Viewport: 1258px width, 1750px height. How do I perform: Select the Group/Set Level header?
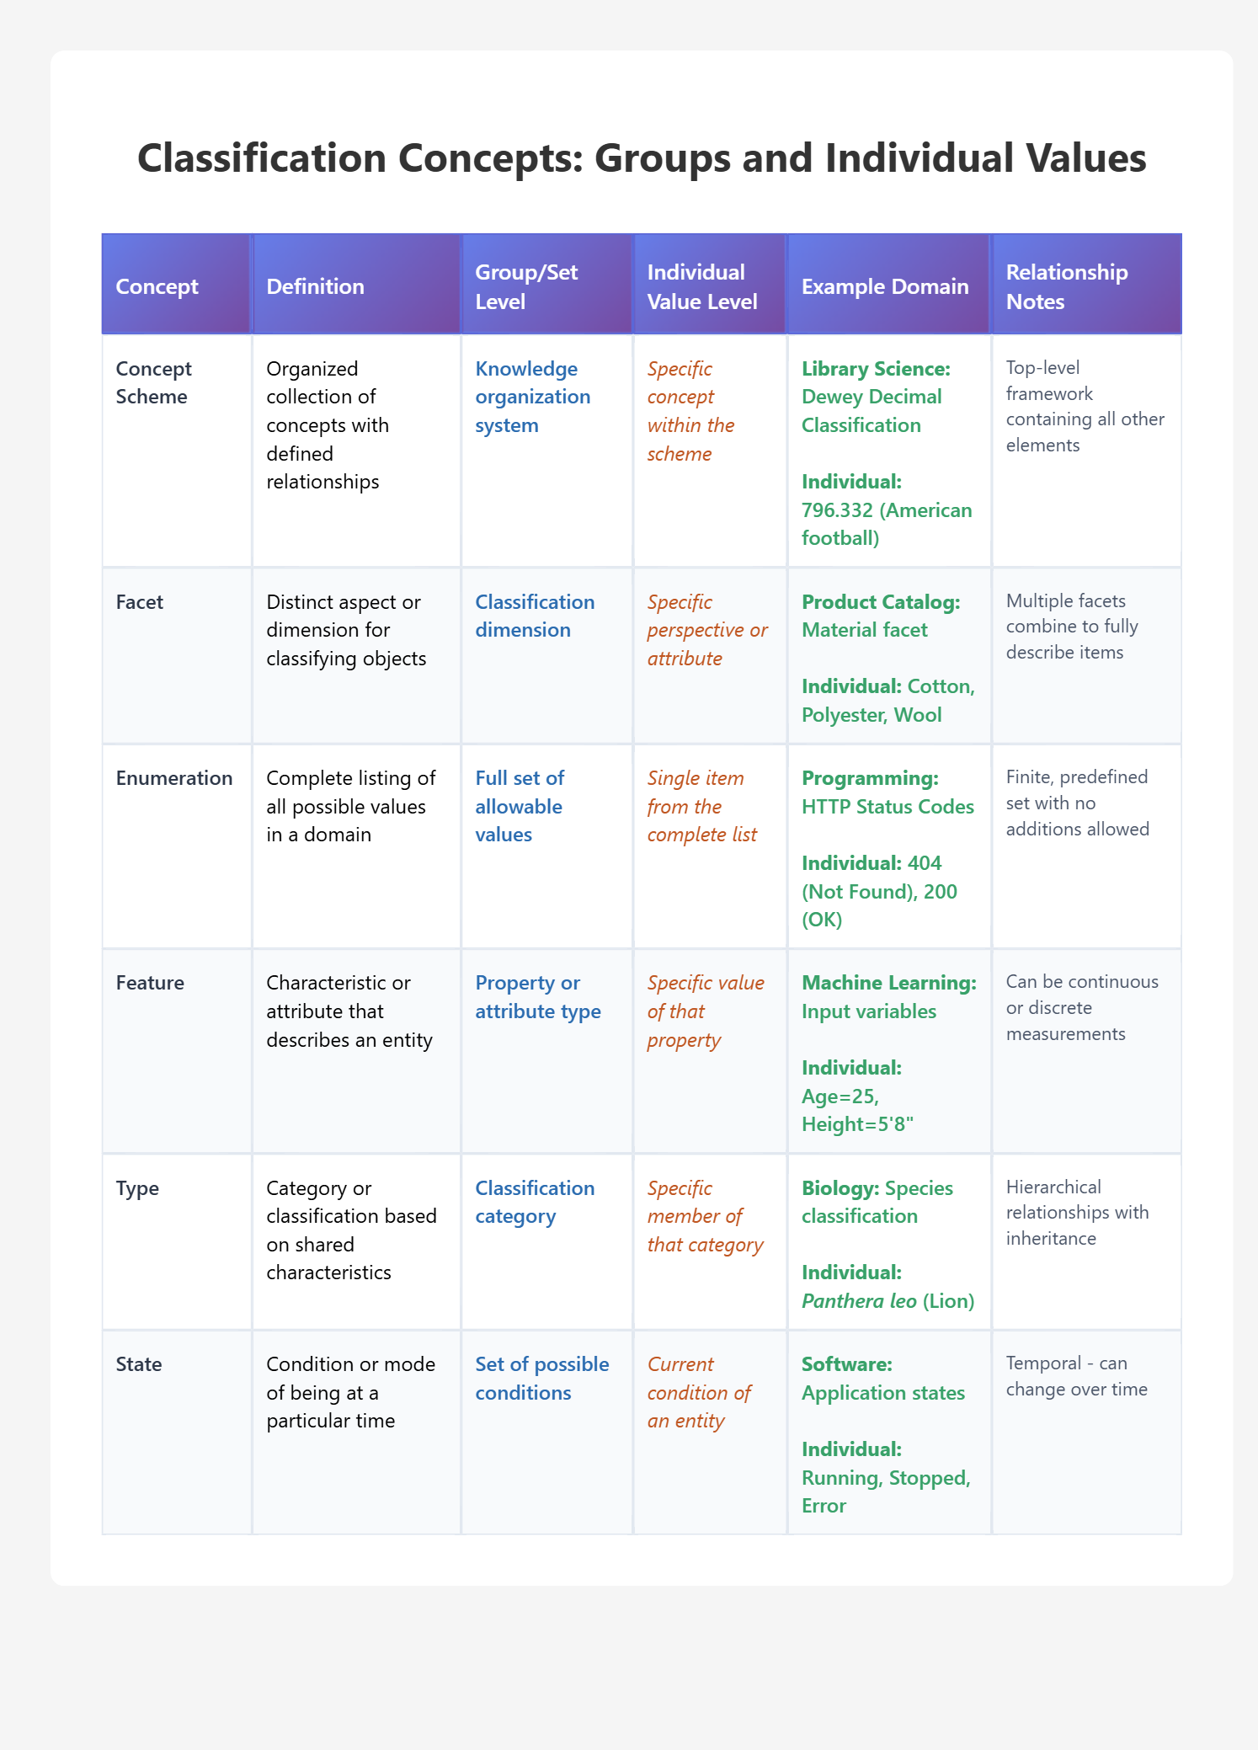pos(526,286)
